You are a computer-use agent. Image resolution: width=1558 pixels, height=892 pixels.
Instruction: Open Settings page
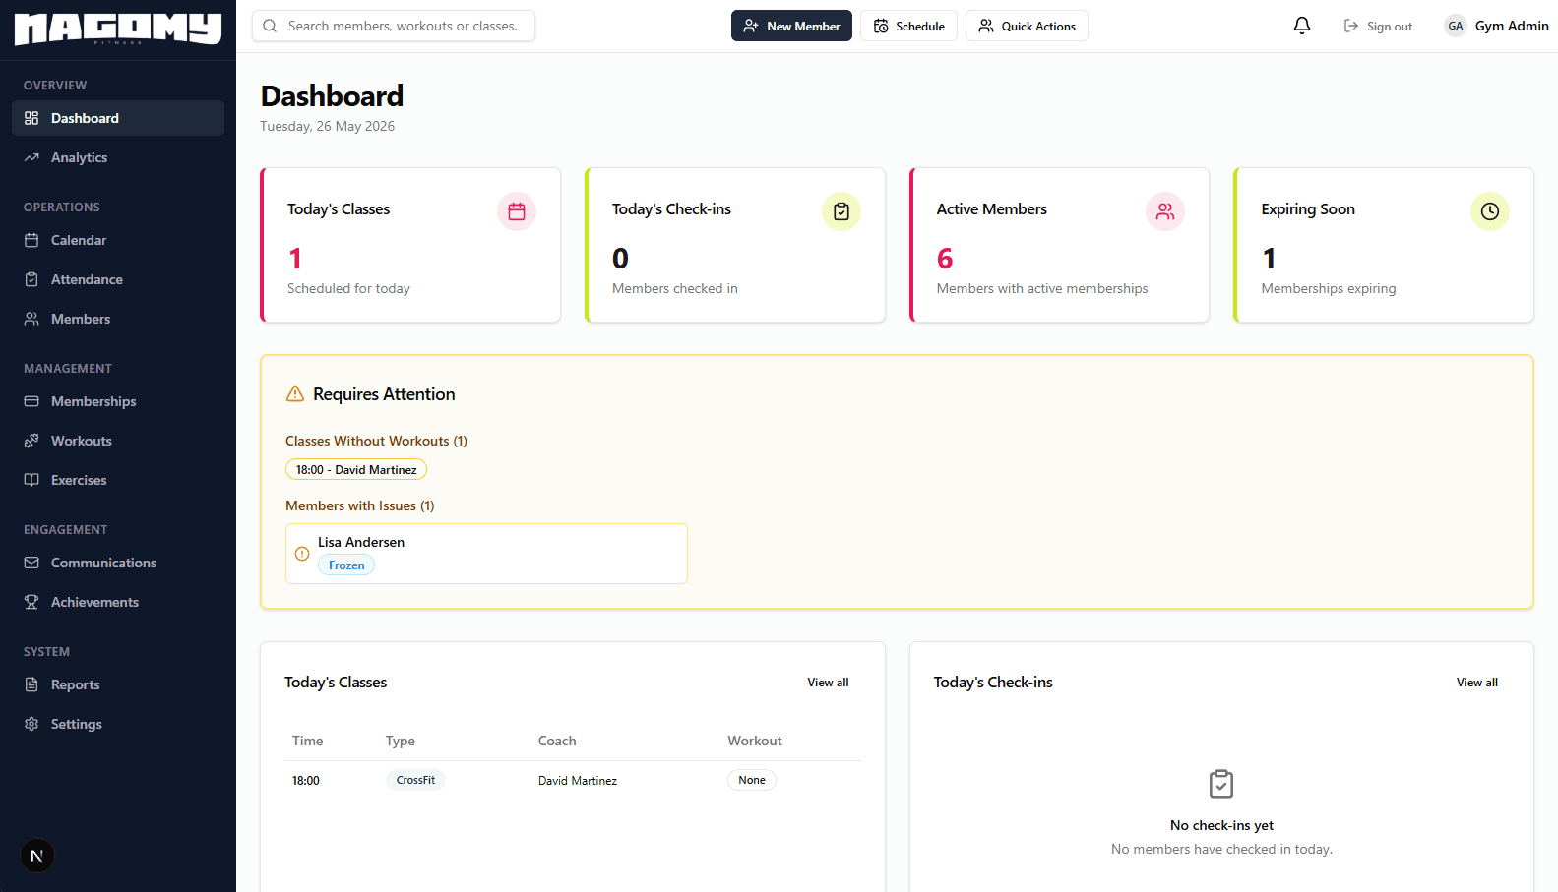click(x=118, y=724)
